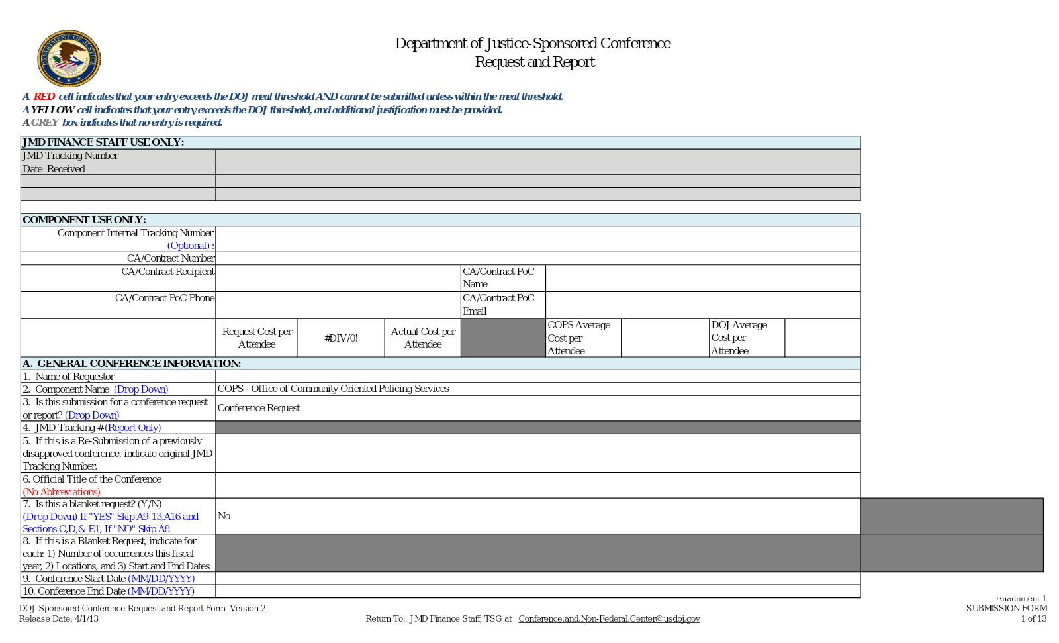Click the '8. If this is a Blanket Request' label
This screenshot has width=1059, height=643.
tap(116, 553)
